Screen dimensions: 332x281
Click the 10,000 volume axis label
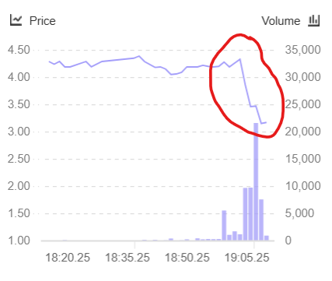click(302, 186)
